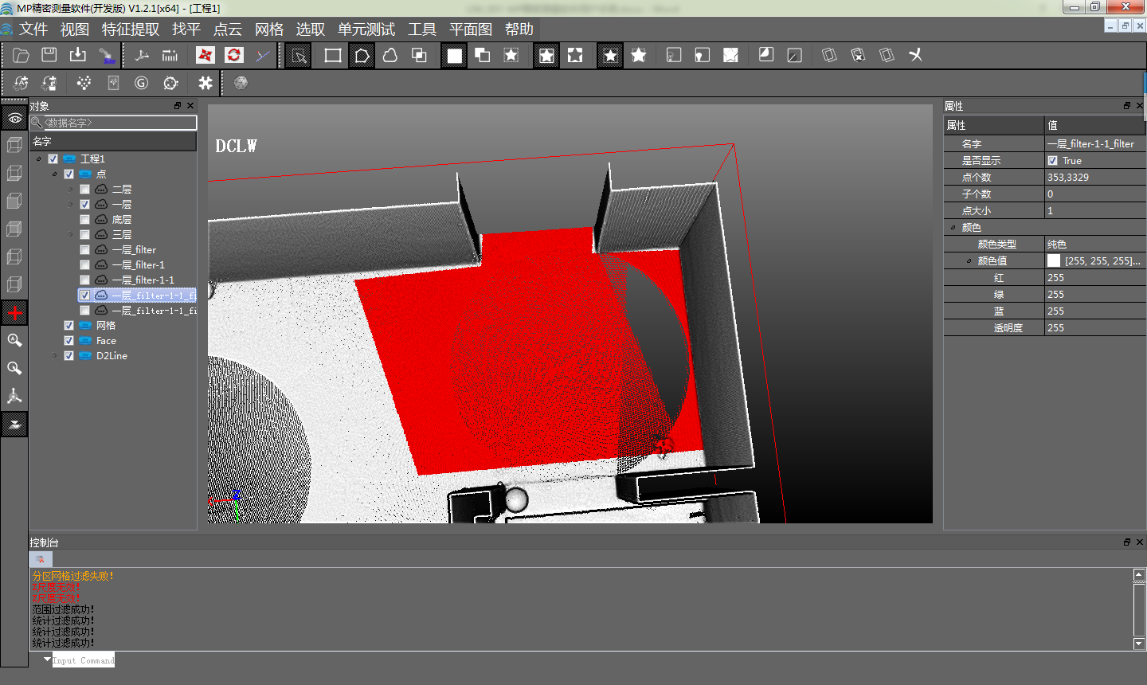Select the 一层_filter-1 tree item
Image resolution: width=1147 pixels, height=685 pixels.
pyautogui.click(x=138, y=265)
